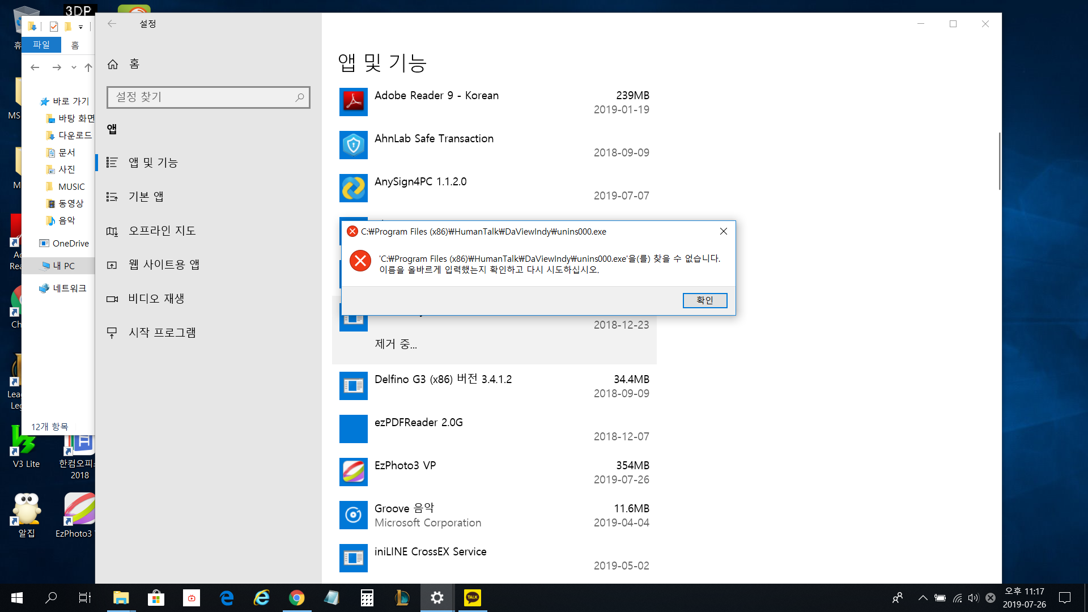Select AnySign4PC app icon
Viewport: 1088px width, 612px height.
tap(354, 188)
